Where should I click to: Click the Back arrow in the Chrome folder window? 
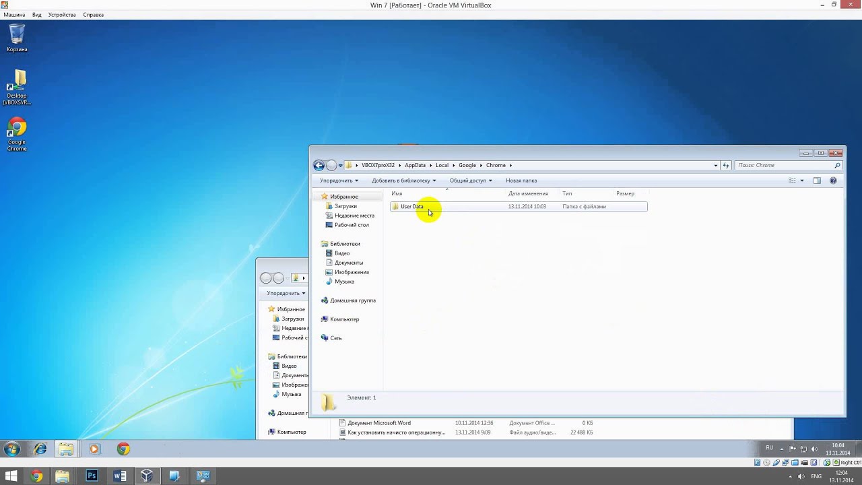click(x=319, y=165)
